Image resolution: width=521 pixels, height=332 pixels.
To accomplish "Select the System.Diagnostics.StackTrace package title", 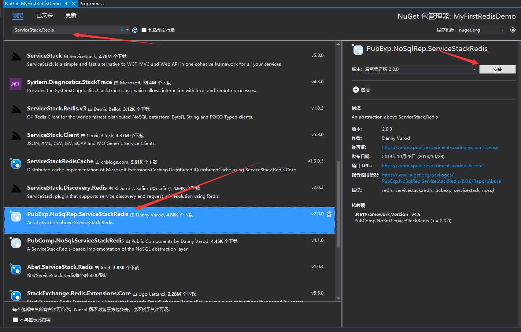I will [70, 82].
